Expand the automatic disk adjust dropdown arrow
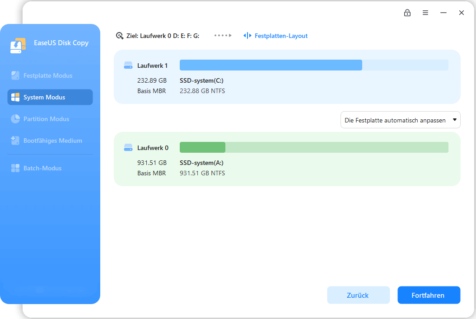Viewport: 476px width, 319px height. click(454, 120)
